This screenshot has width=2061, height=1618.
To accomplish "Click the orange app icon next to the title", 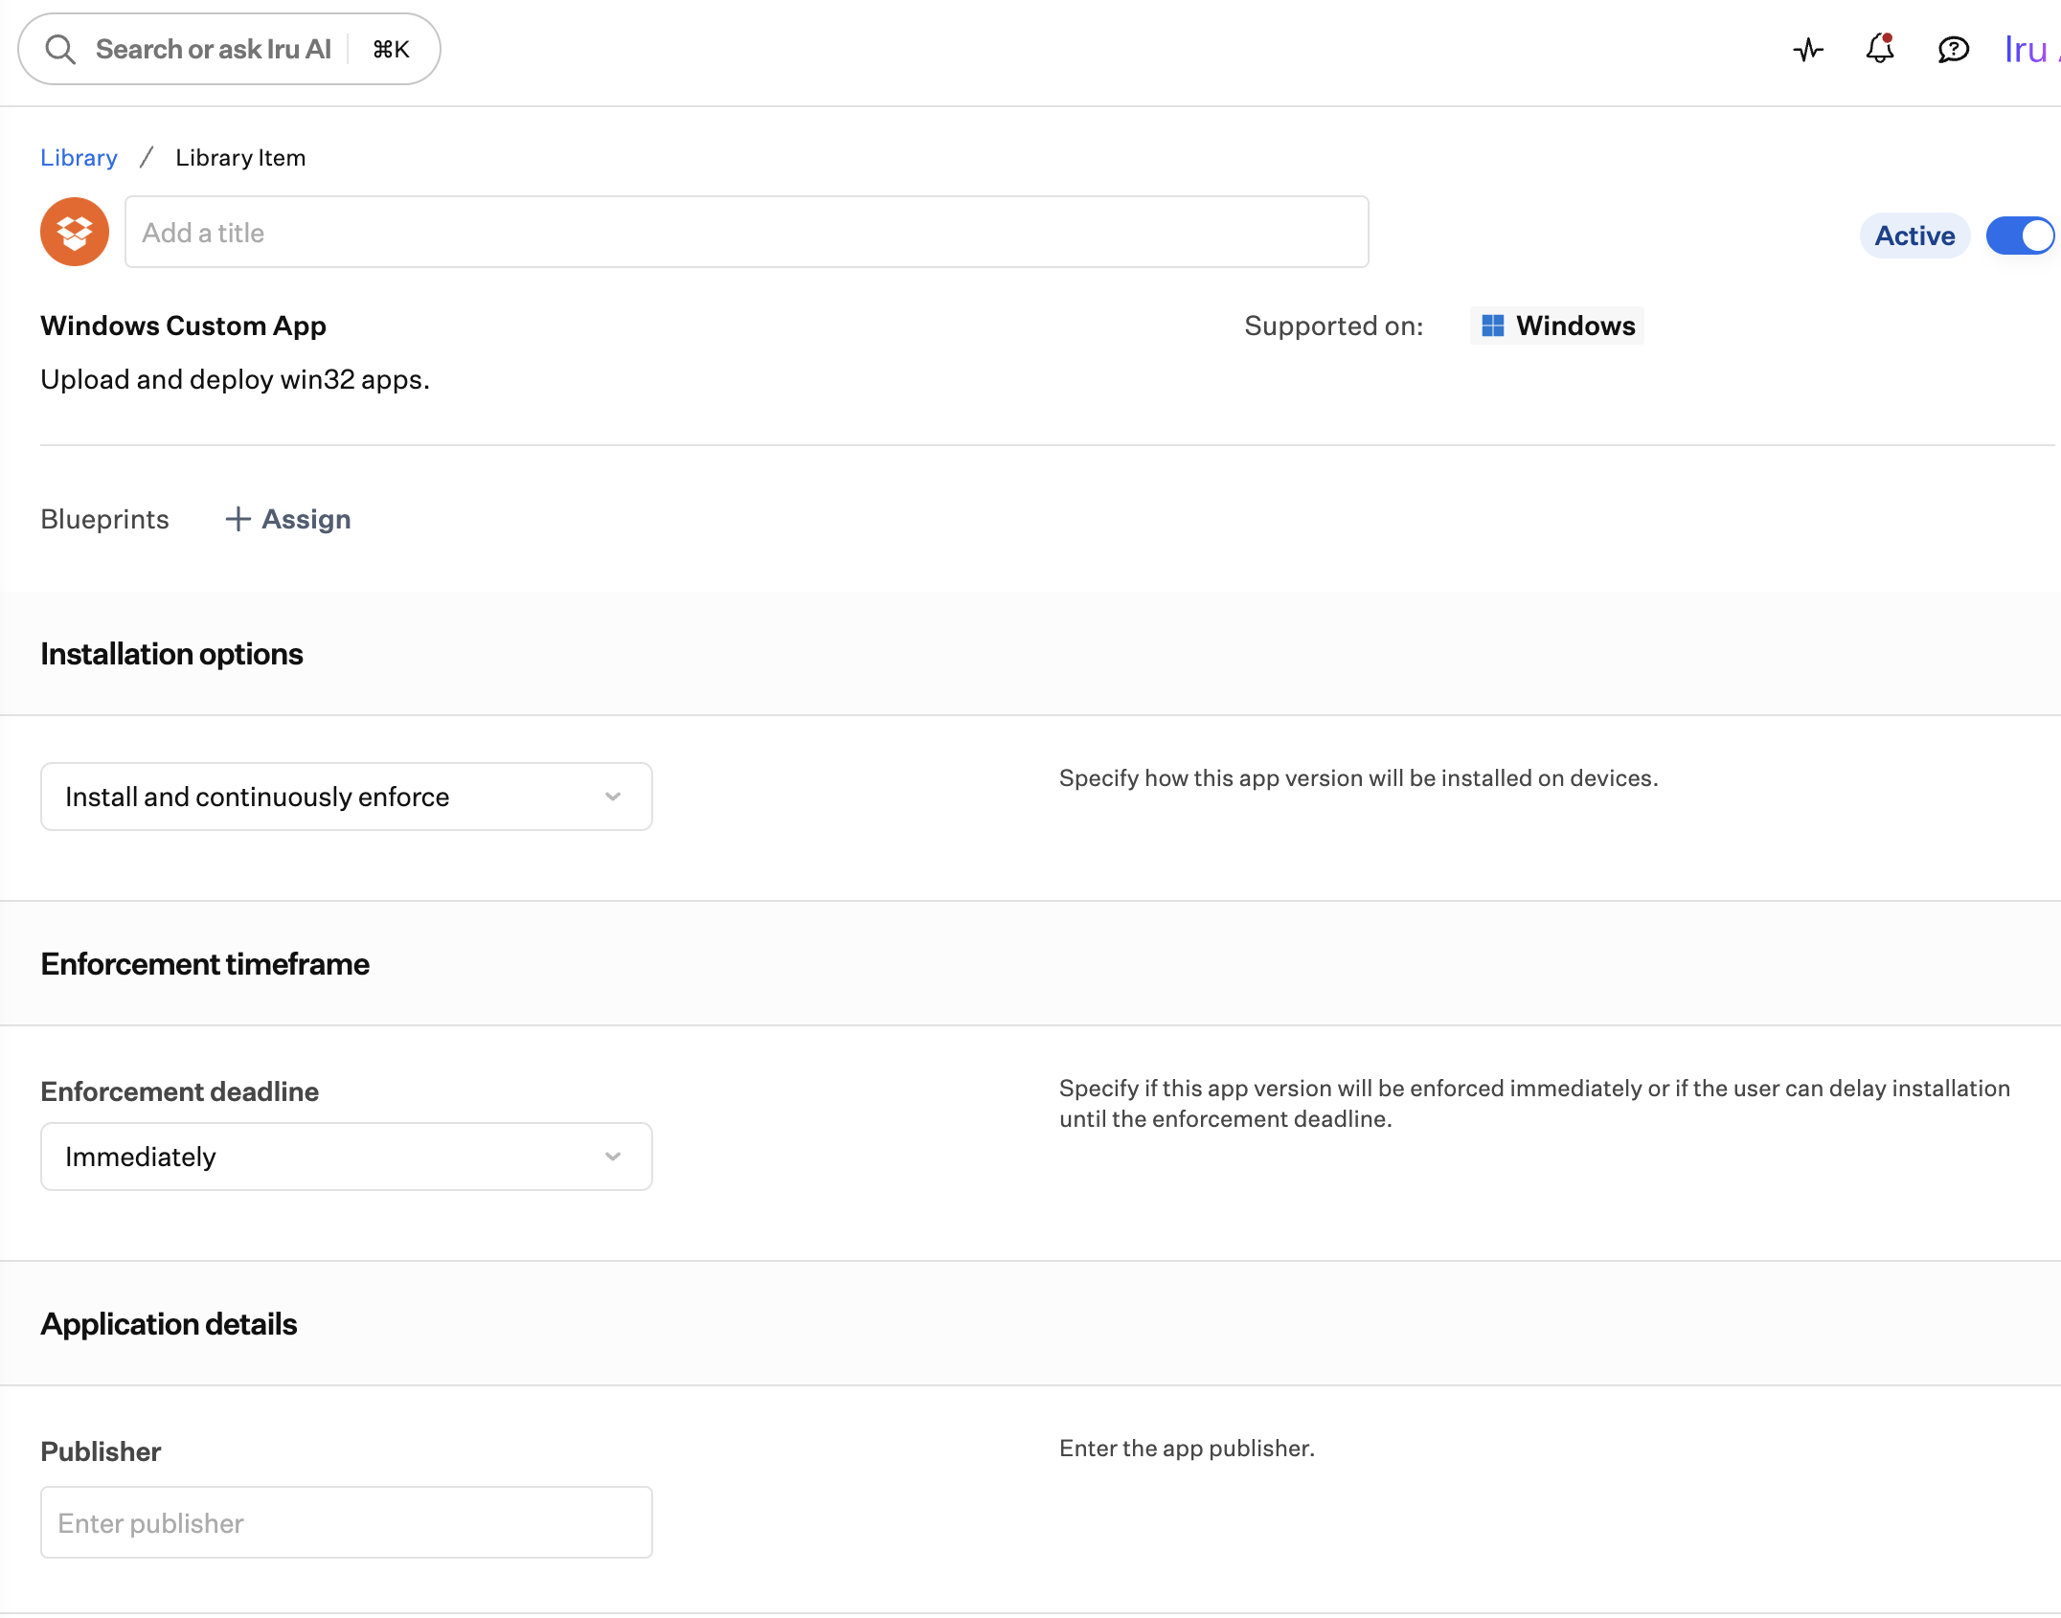I will click(74, 232).
